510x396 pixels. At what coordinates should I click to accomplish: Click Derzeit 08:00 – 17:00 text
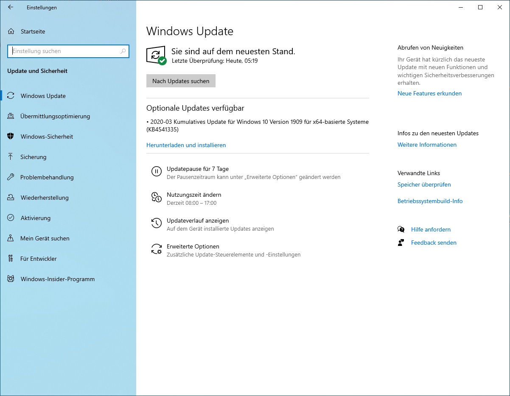(x=191, y=203)
